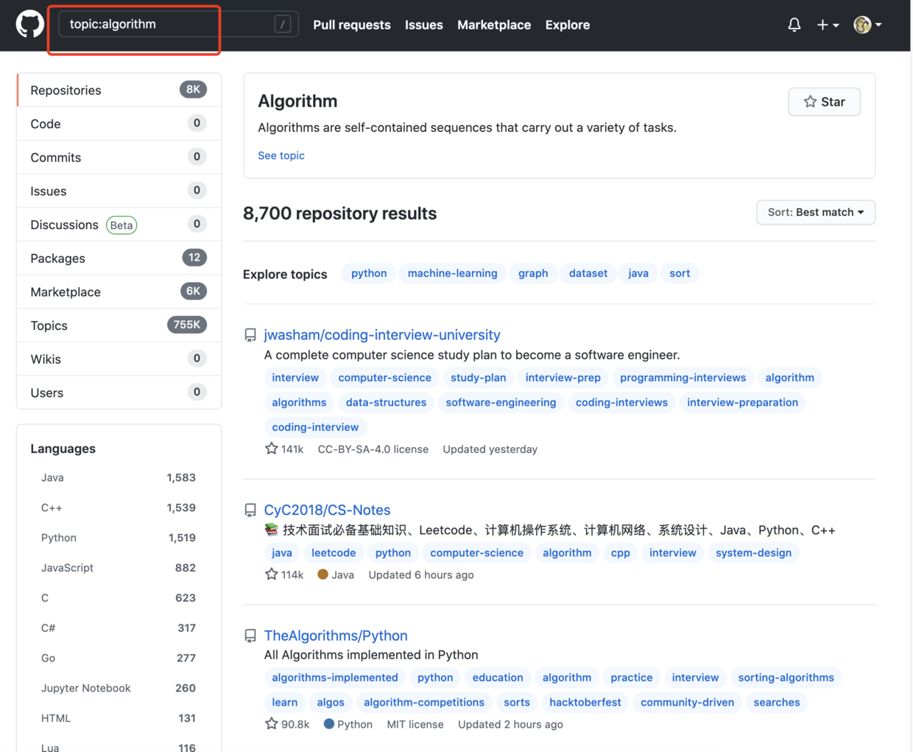913x752 pixels.
Task: Click the machine-learning topic pill
Action: coord(451,273)
